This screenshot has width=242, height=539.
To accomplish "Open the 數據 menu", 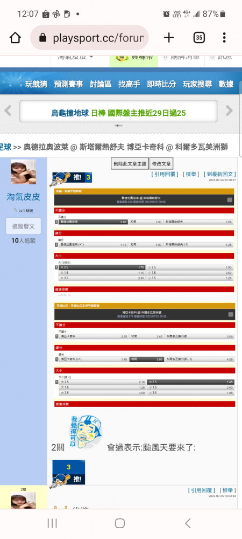I will (x=226, y=84).
